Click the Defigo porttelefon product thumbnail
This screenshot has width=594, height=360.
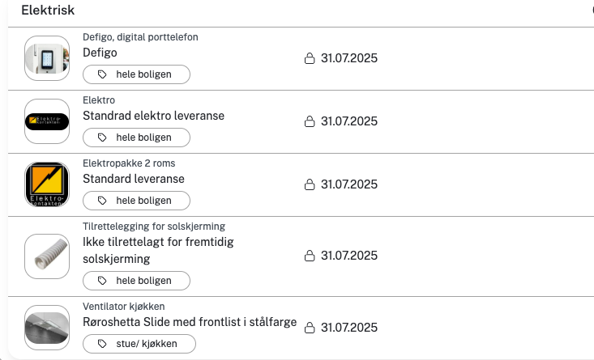pos(47,58)
